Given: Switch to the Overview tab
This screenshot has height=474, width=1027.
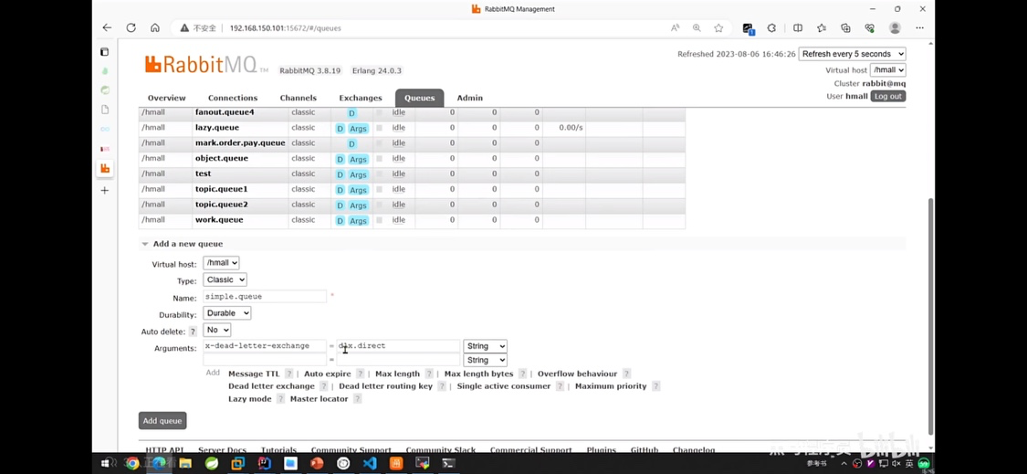Looking at the screenshot, I should point(166,98).
